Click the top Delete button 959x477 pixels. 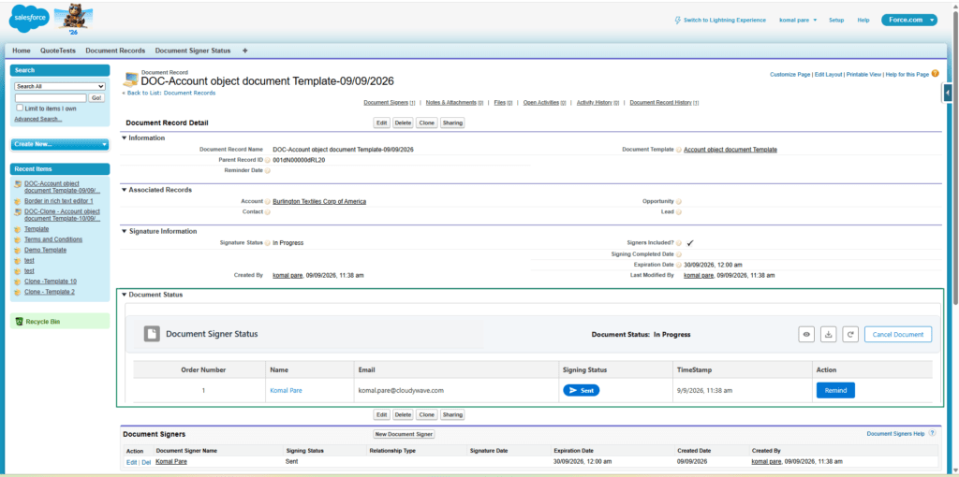(x=403, y=123)
